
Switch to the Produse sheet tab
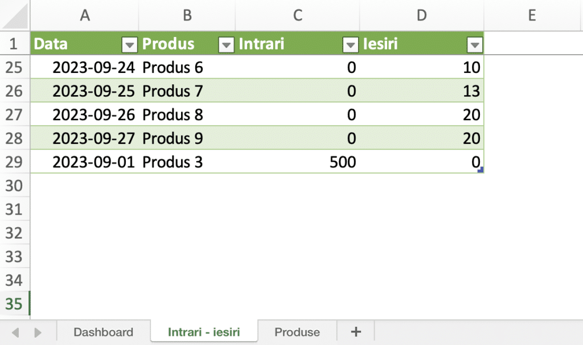297,331
